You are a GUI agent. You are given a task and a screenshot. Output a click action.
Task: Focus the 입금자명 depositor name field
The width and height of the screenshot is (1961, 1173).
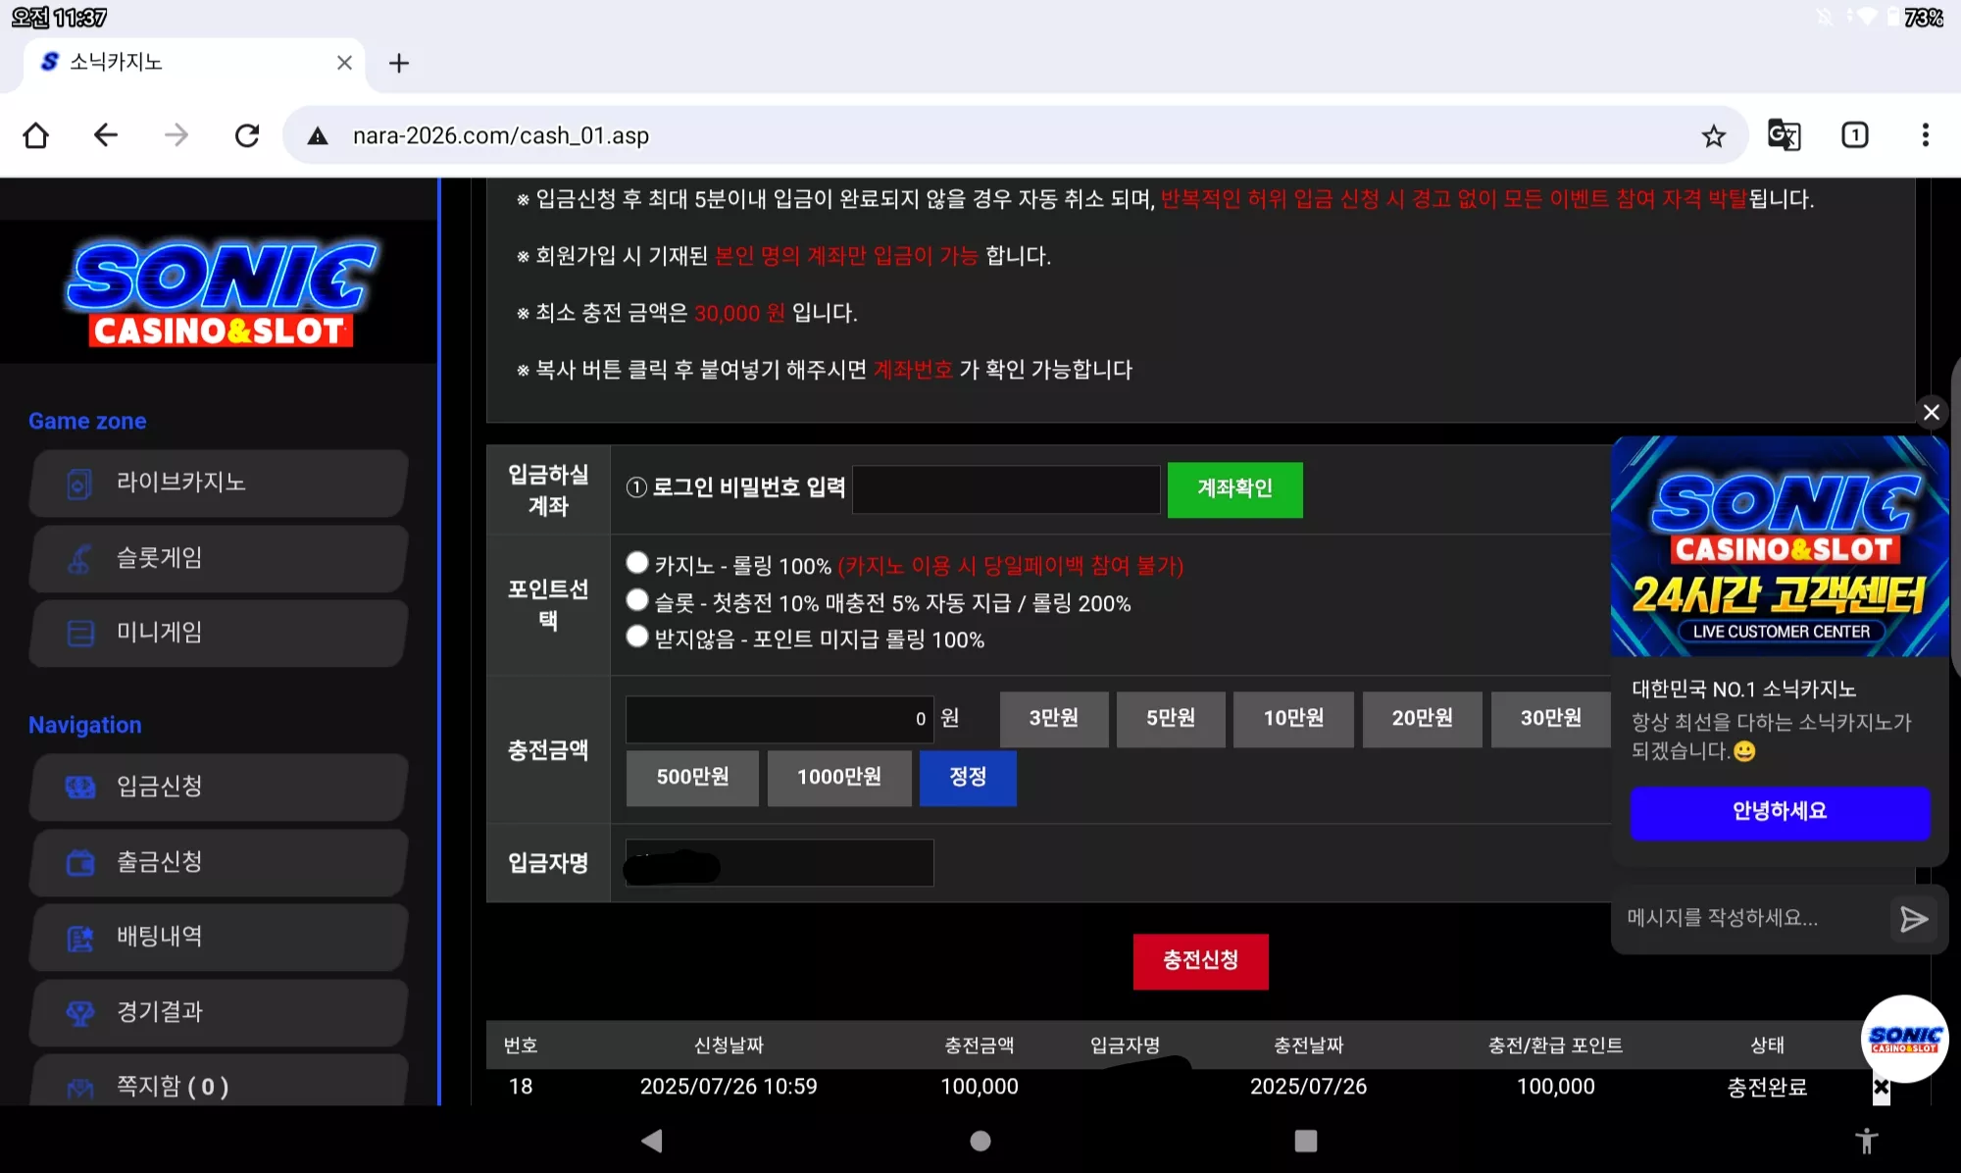click(x=779, y=863)
